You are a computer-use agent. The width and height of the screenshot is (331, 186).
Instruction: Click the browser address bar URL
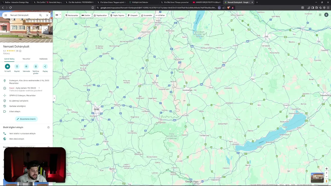point(158,8)
